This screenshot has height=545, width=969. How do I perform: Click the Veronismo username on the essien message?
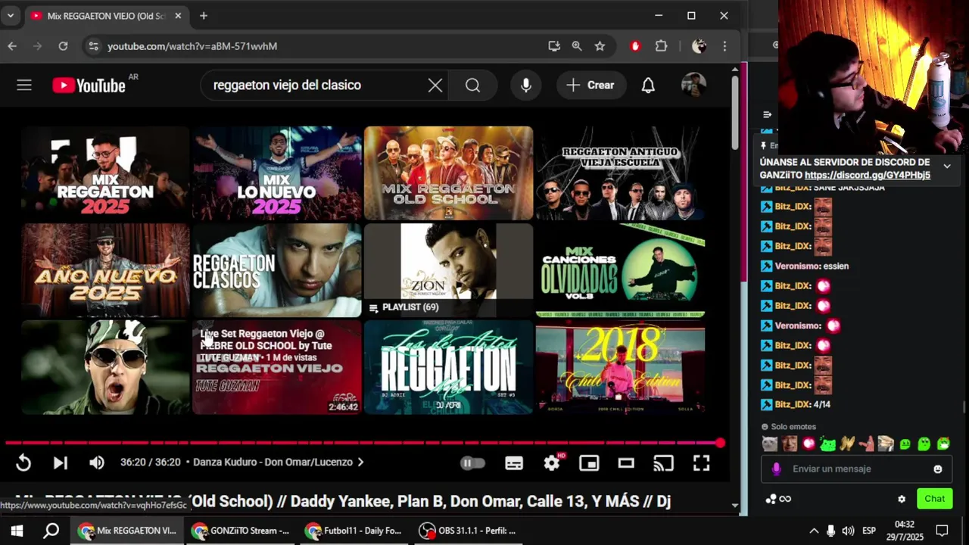point(797,266)
